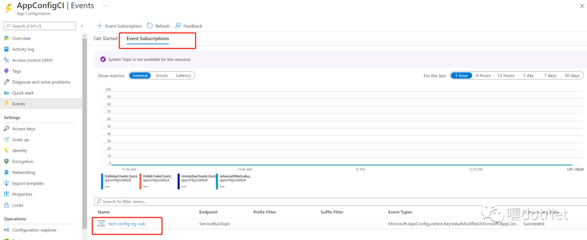Click the Publish Failed Events legend swatch

pos(140,181)
